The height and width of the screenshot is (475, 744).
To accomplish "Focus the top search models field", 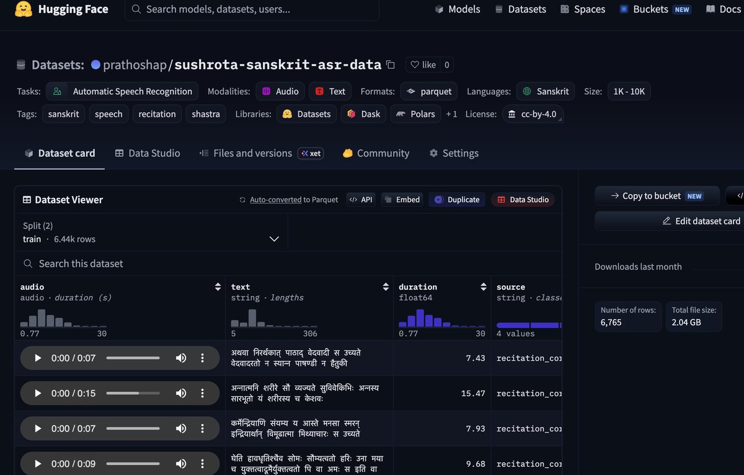I will pyautogui.click(x=252, y=9).
